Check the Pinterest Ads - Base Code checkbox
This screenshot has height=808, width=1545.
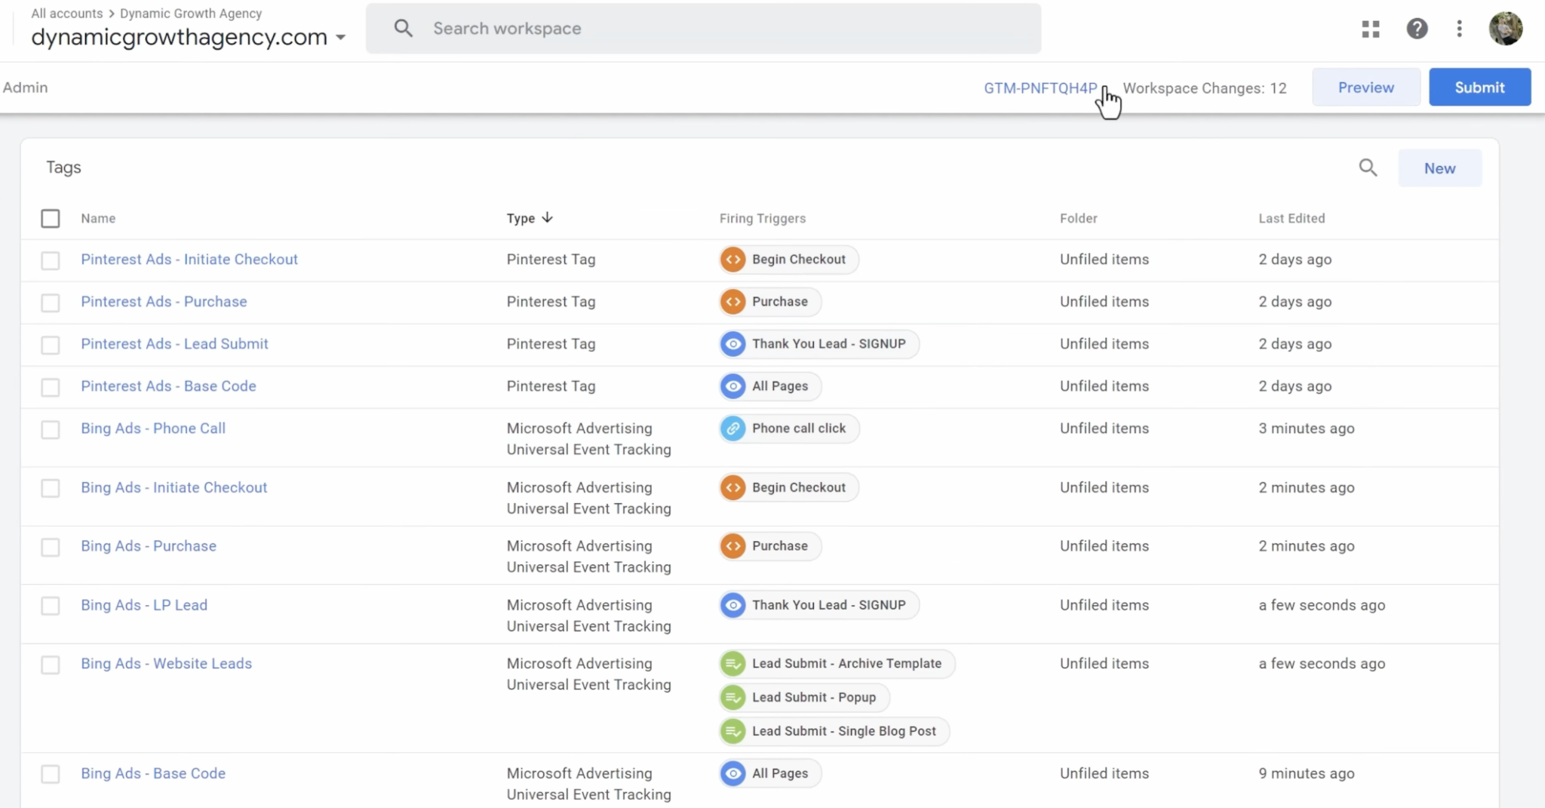click(51, 387)
